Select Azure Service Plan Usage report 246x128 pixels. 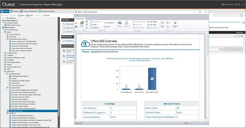point(20,46)
